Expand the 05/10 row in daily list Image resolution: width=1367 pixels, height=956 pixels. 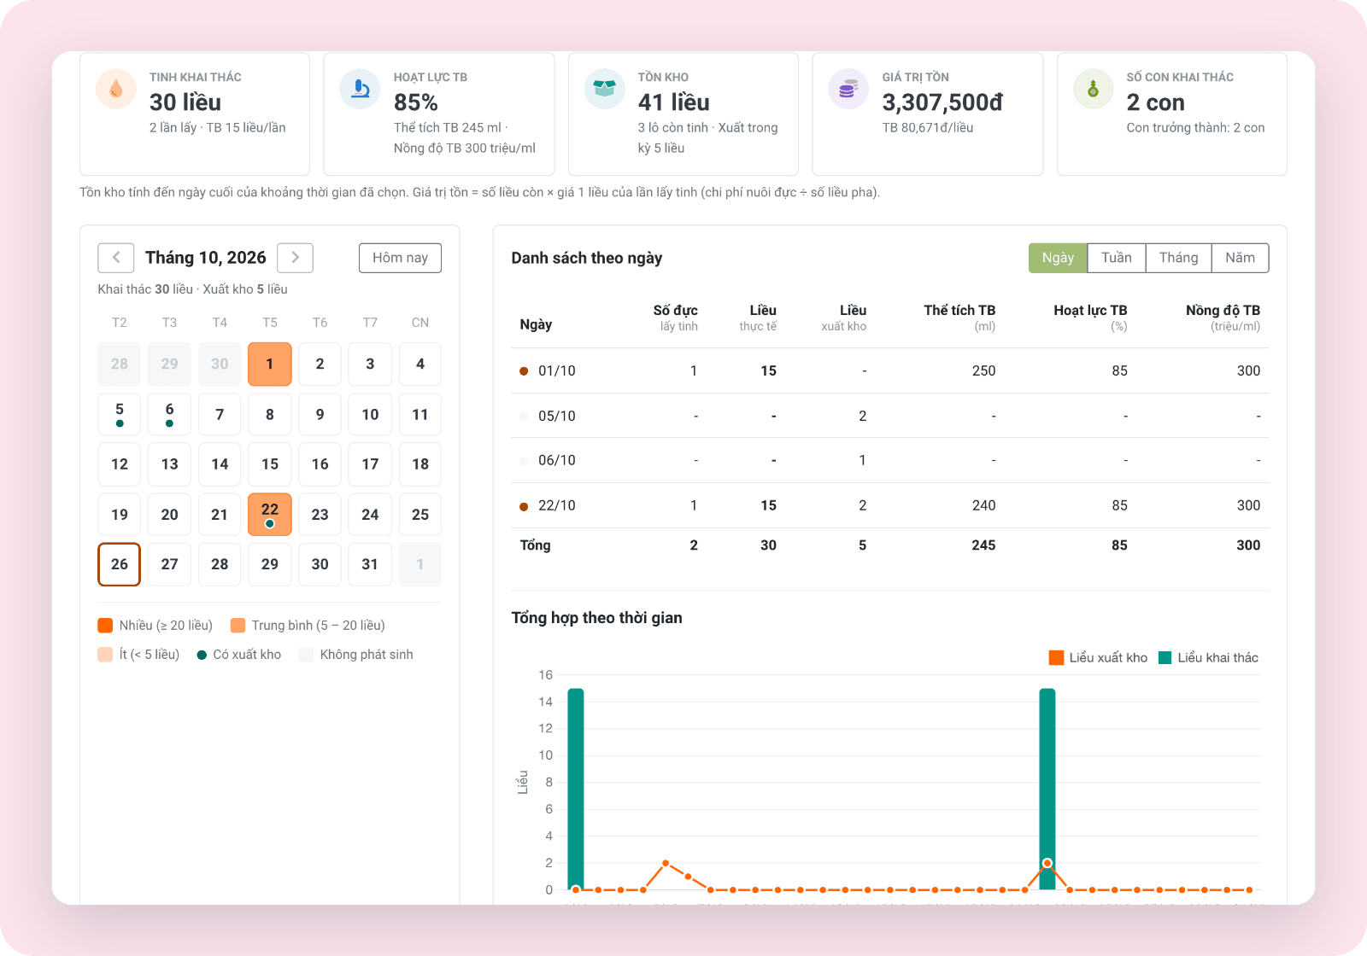click(890, 416)
